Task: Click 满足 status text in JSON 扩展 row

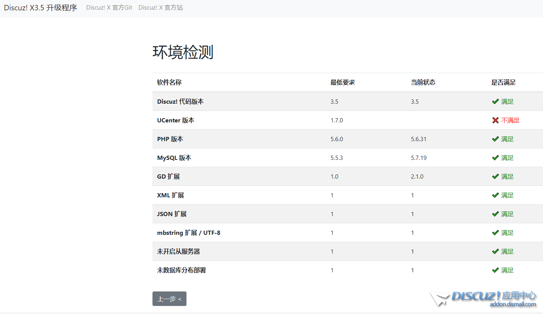Action: (507, 214)
